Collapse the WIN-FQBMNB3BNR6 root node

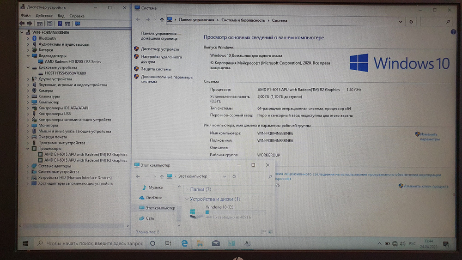(22, 32)
